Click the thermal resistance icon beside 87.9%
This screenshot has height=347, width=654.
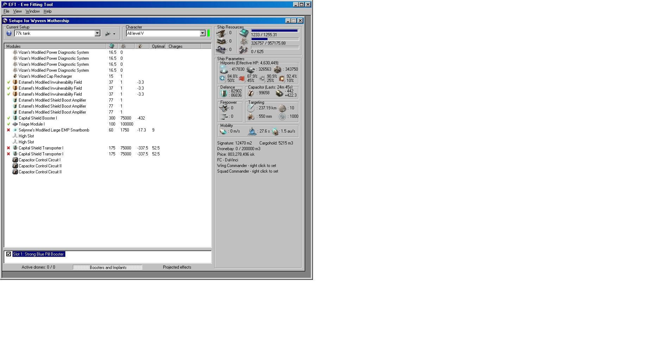point(242,78)
